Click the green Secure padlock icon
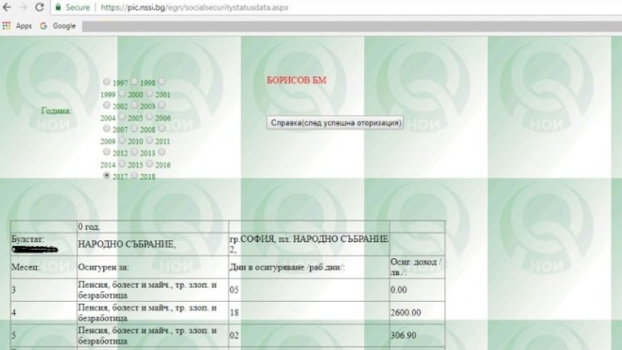 coord(58,7)
